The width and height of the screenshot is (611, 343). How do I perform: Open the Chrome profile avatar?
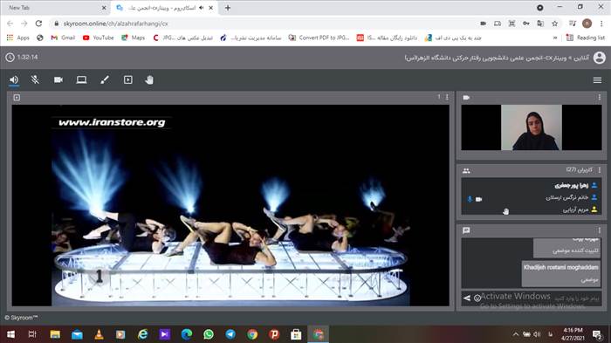(587, 24)
